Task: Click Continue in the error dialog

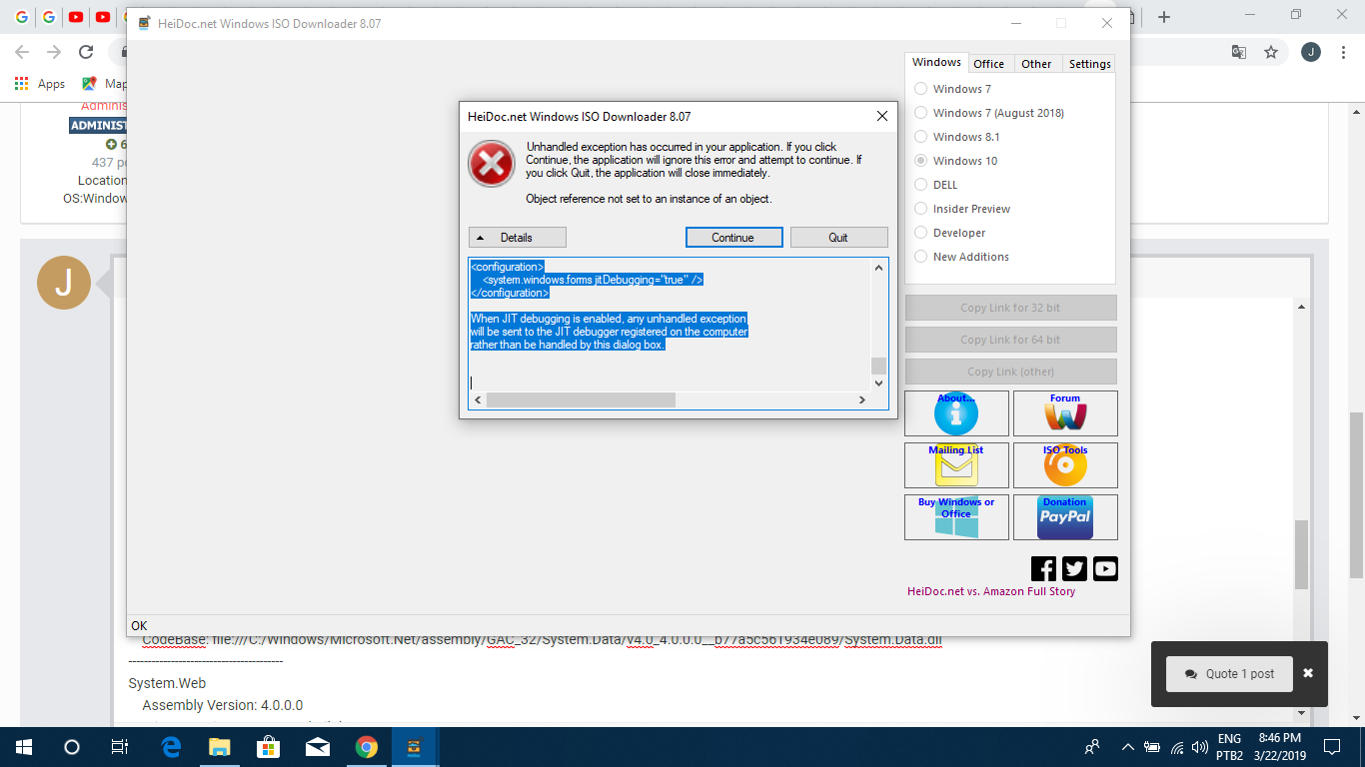Action: (732, 237)
